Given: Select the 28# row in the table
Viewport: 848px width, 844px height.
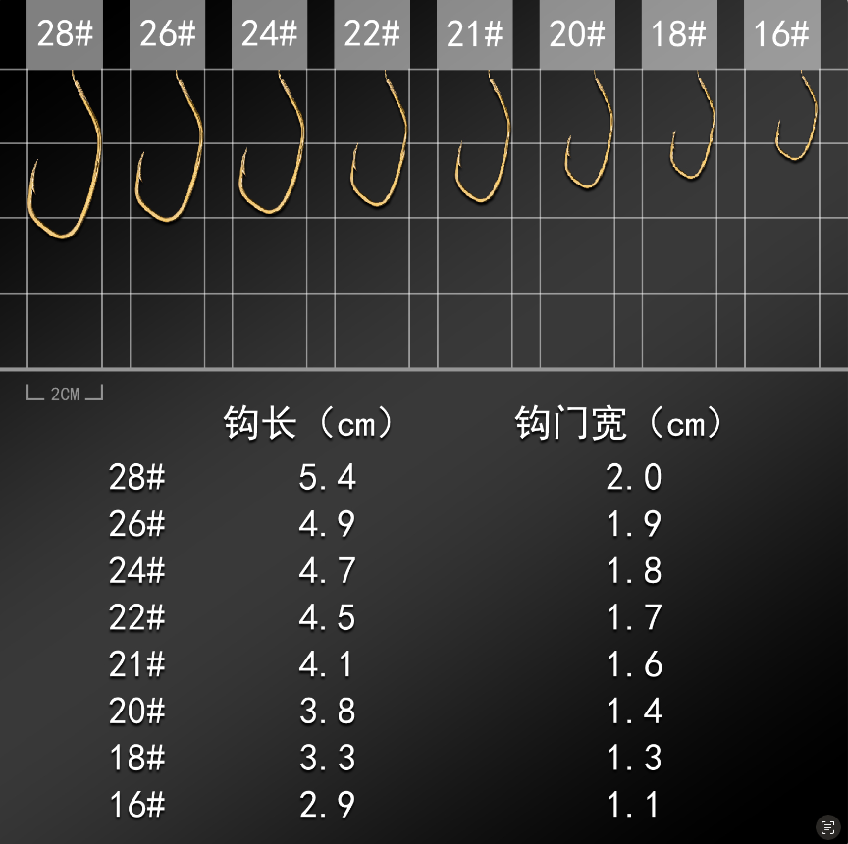Looking at the screenshot, I should point(137,478).
